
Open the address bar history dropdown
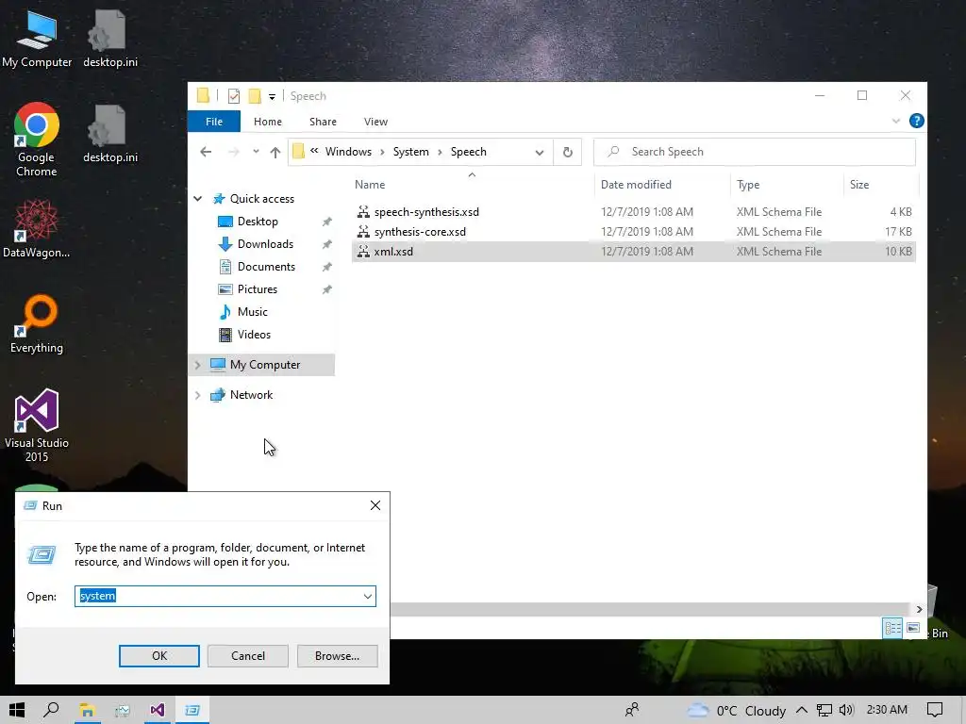tap(539, 152)
